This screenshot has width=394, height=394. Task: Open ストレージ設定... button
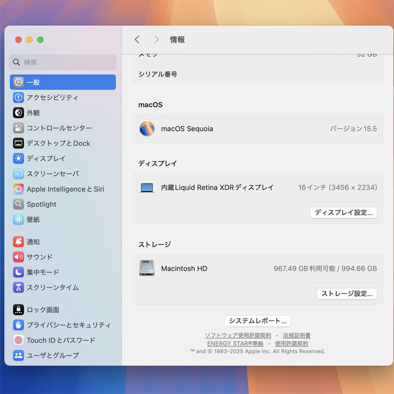pos(347,294)
